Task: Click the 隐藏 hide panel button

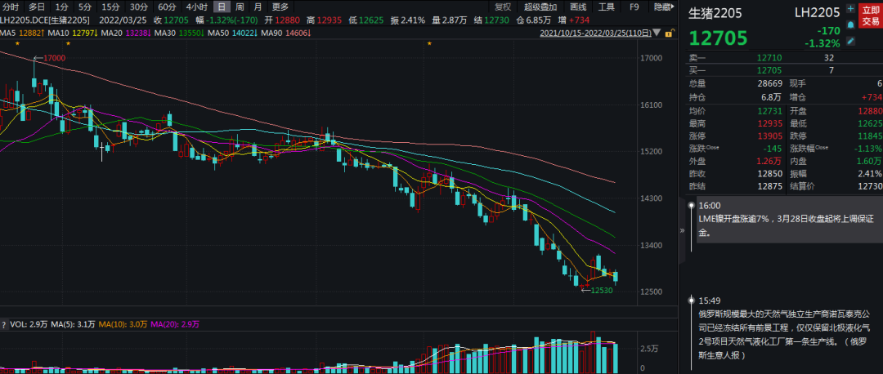Action: coord(663,7)
